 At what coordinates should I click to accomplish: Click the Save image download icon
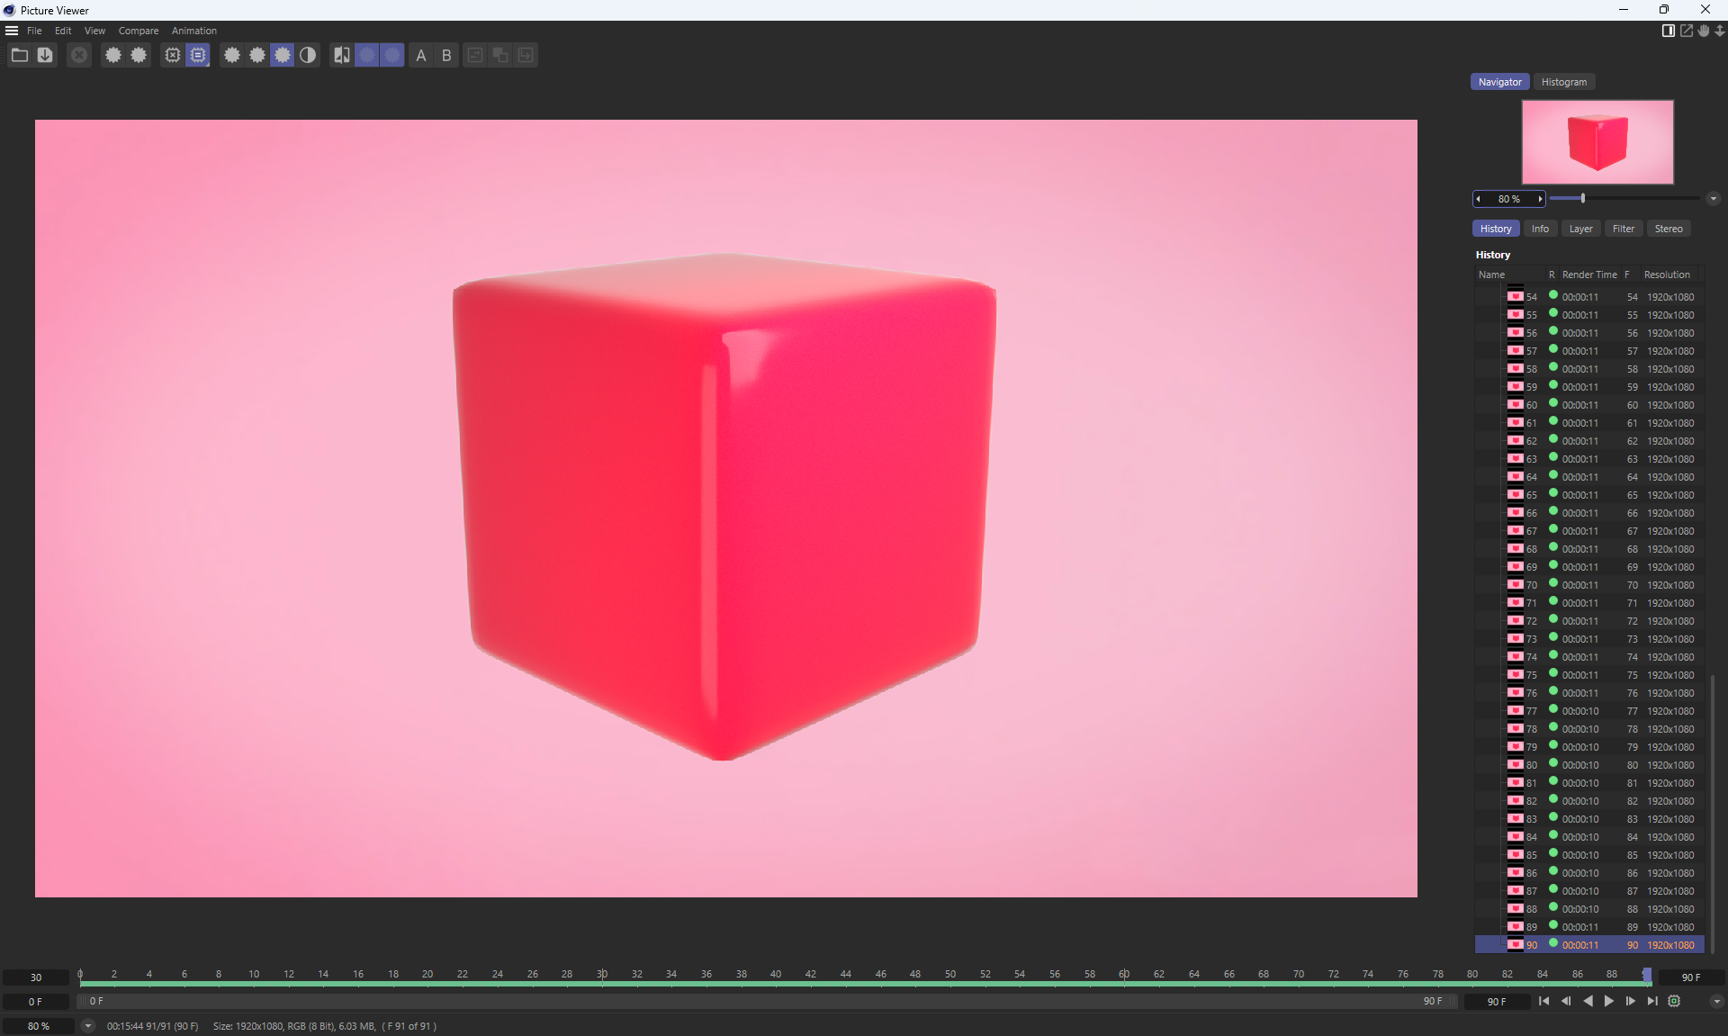click(45, 56)
